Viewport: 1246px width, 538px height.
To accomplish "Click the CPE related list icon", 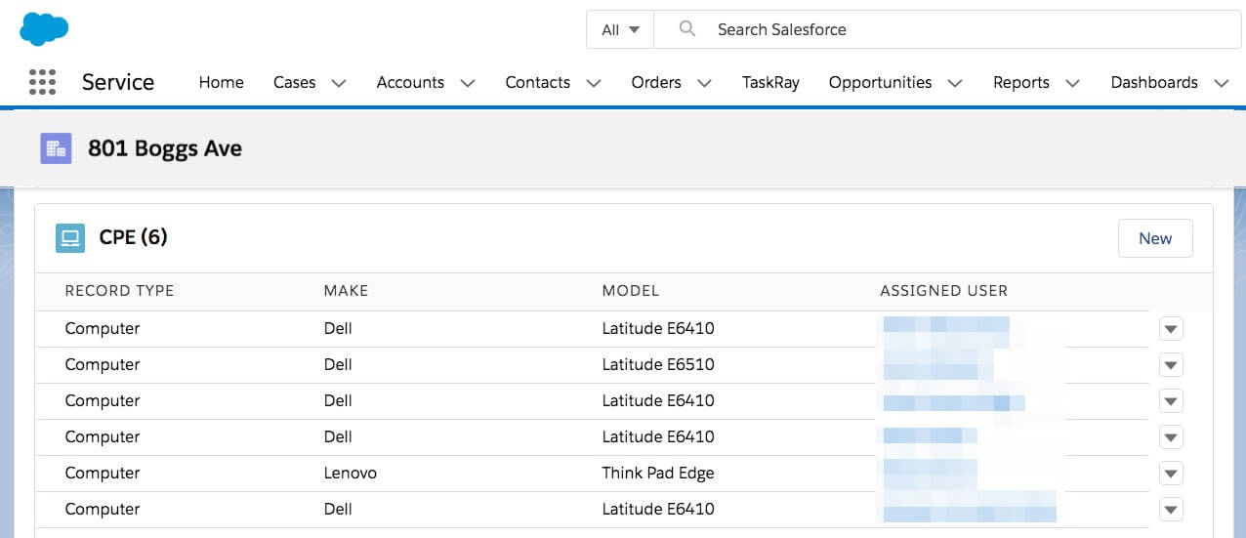I will click(70, 237).
